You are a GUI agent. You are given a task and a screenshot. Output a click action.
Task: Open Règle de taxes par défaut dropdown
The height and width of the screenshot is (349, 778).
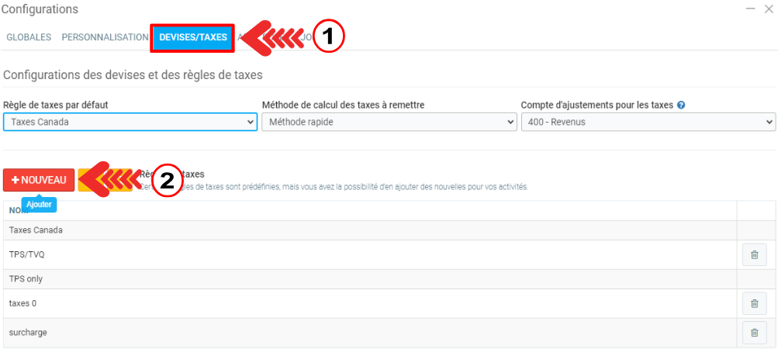(130, 123)
